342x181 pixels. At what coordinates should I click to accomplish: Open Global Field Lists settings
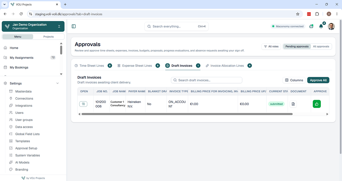tap(27, 134)
